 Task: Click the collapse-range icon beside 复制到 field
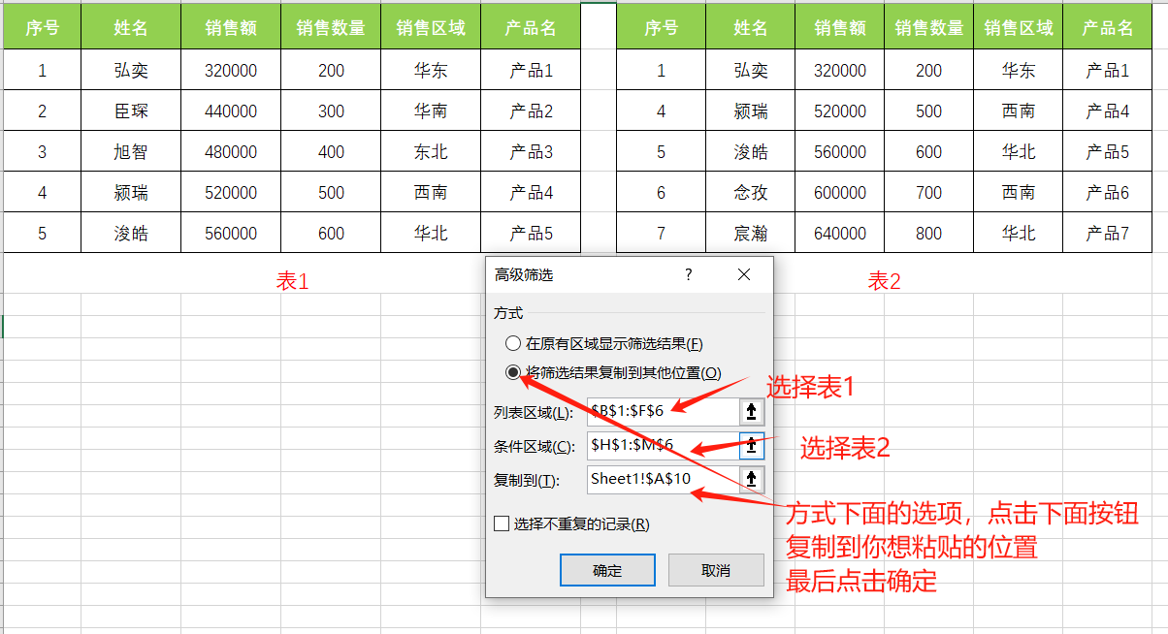[752, 479]
